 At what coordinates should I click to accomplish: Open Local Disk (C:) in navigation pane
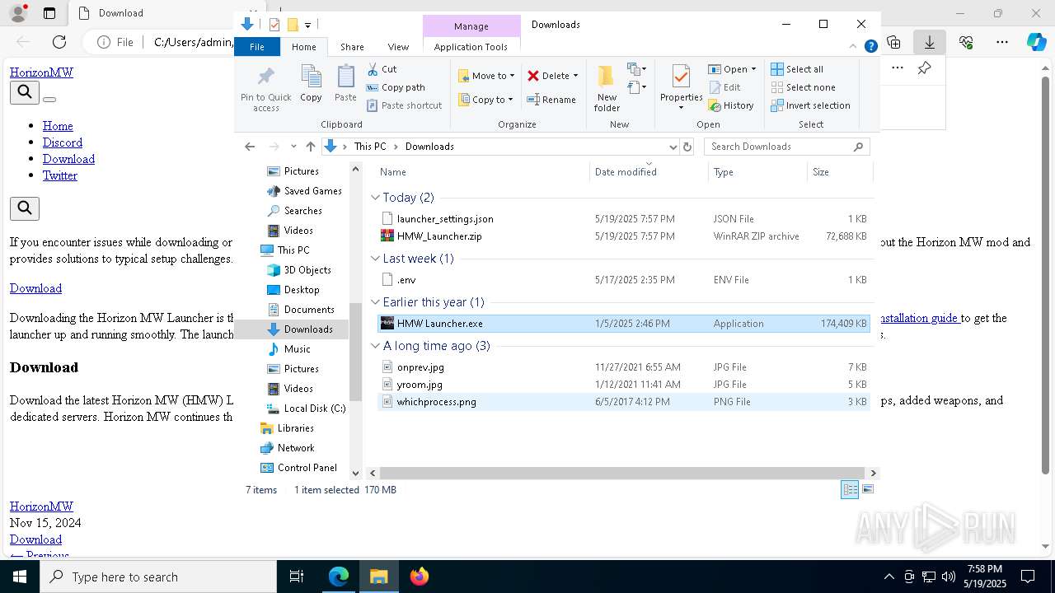[315, 409]
